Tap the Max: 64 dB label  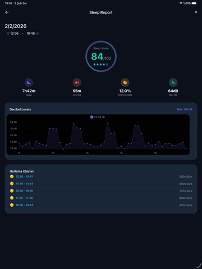click(185, 109)
